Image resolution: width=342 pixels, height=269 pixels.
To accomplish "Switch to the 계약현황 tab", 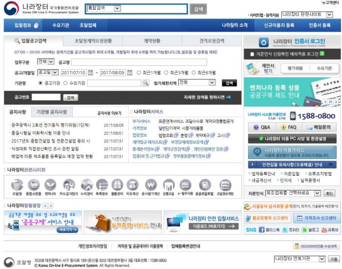I will [x=152, y=41].
